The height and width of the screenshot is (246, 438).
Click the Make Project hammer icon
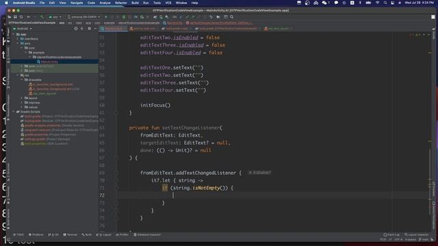pyautogui.click(x=42, y=17)
